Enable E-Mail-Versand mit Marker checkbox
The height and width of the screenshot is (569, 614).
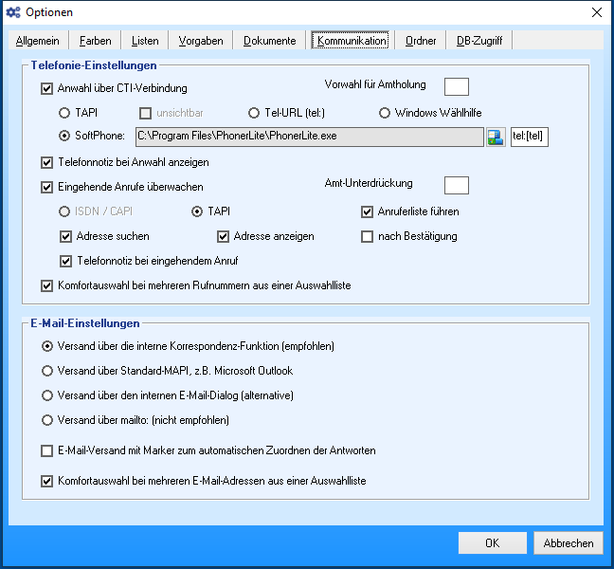tap(47, 450)
